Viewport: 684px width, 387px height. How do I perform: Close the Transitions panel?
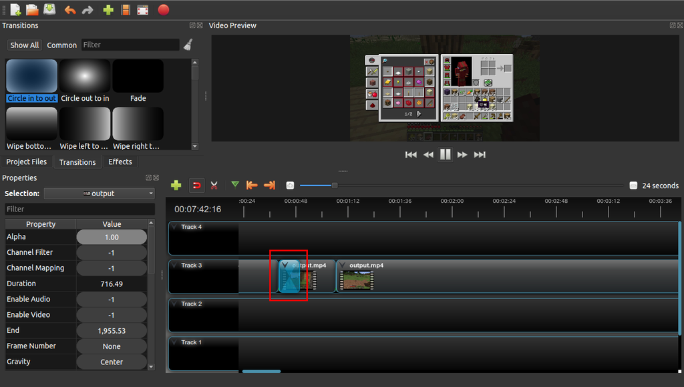coord(200,25)
